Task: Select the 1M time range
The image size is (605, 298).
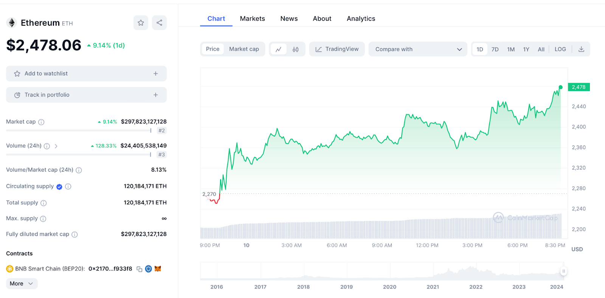Action: (x=511, y=49)
